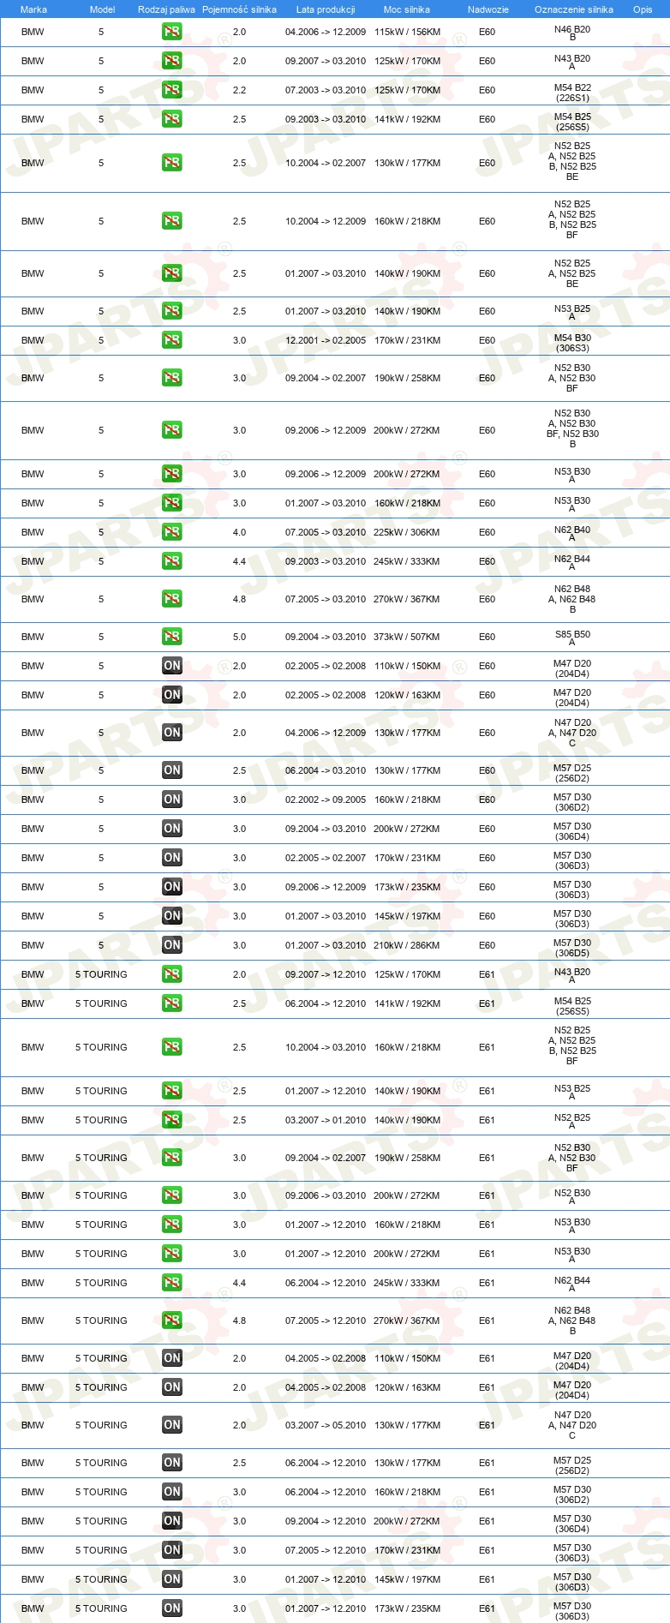Click the Model column header
Viewport: 670px width, 1623px height.
coord(102,9)
